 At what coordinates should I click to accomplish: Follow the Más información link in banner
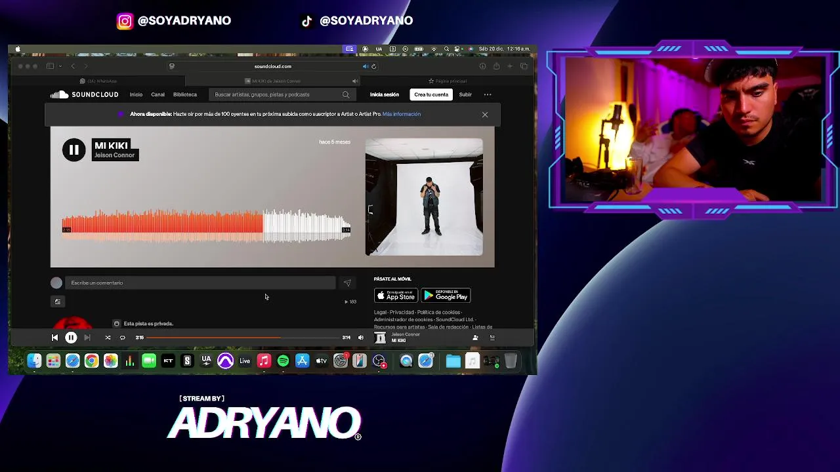pos(402,114)
